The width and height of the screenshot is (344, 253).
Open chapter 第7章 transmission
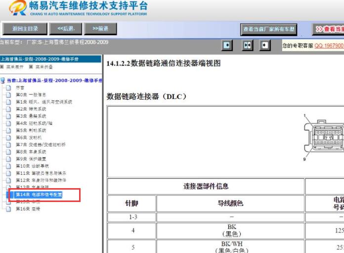point(41,145)
